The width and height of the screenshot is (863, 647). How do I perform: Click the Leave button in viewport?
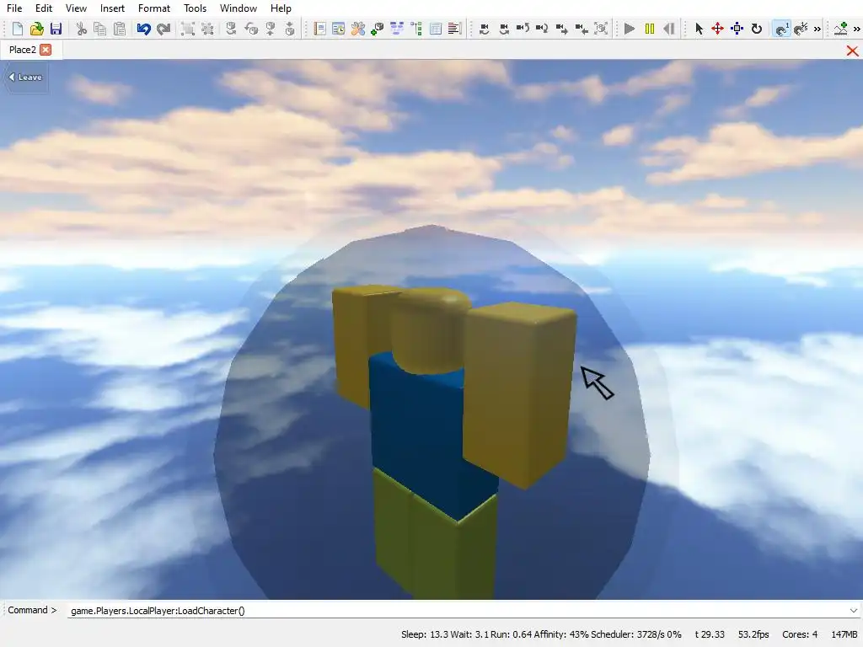point(26,77)
